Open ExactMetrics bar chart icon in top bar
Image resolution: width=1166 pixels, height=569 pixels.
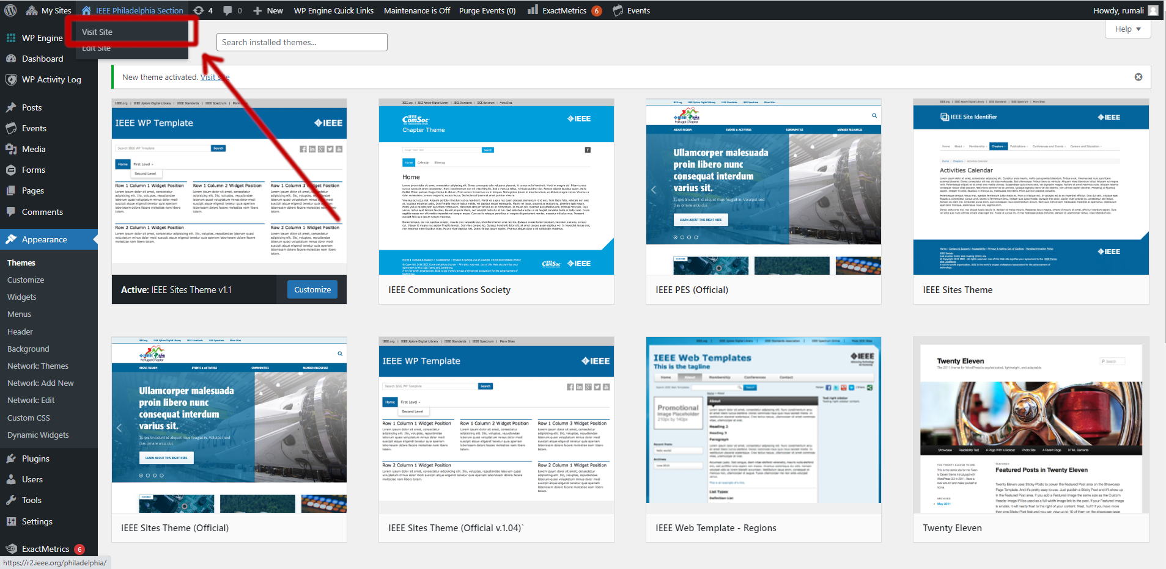pyautogui.click(x=533, y=10)
